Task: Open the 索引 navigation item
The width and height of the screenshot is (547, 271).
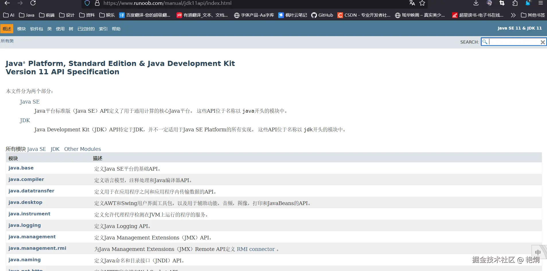Action: click(103, 29)
